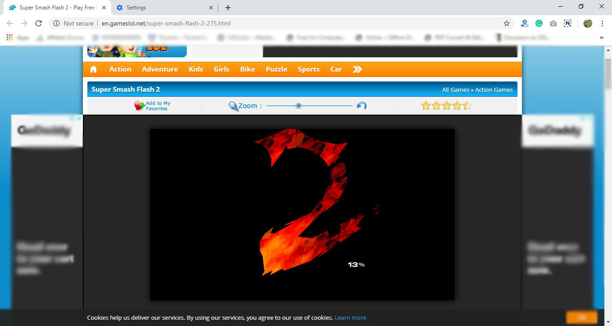This screenshot has width=612, height=326.
Task: Click the camera screenshot extension icon
Action: (553, 23)
